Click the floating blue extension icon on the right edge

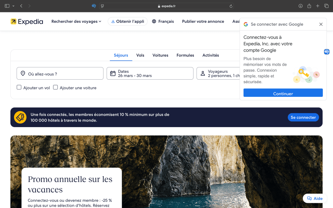(x=326, y=52)
